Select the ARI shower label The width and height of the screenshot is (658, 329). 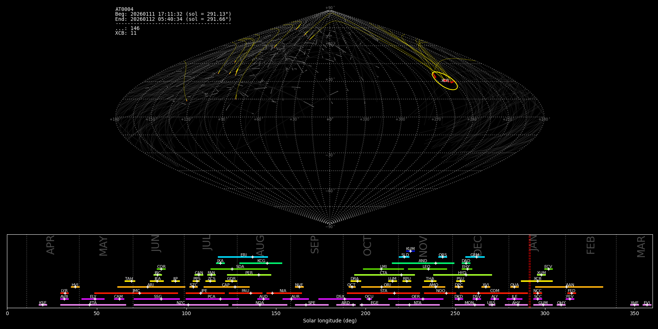coord(150,285)
